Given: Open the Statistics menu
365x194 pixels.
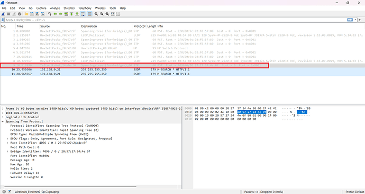Looking at the screenshot, I should point(69,8).
